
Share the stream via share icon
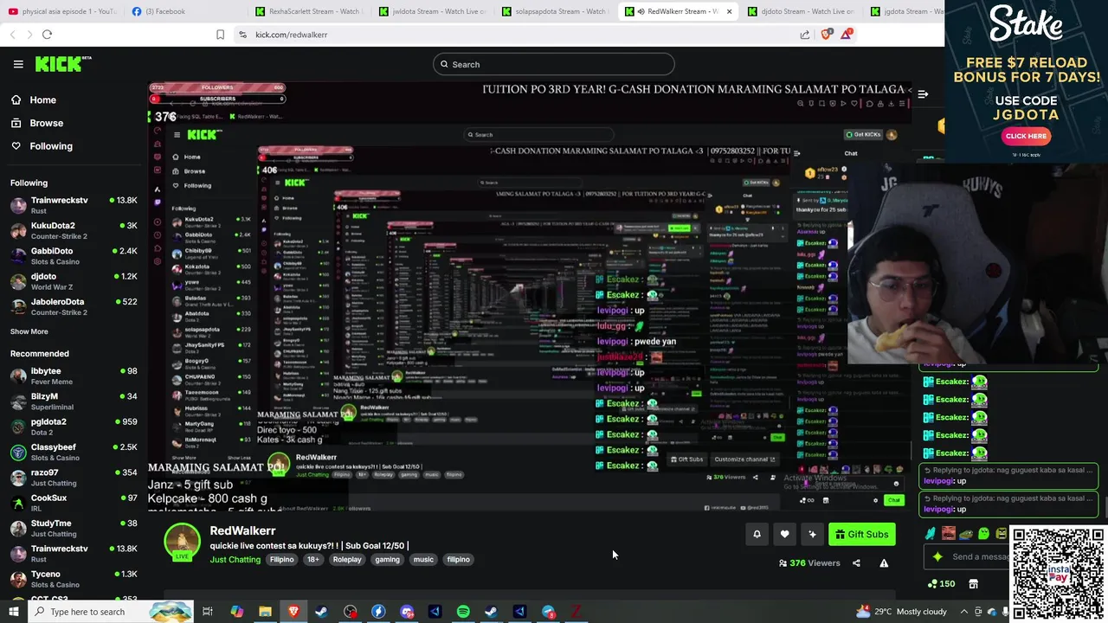pyautogui.click(x=856, y=563)
